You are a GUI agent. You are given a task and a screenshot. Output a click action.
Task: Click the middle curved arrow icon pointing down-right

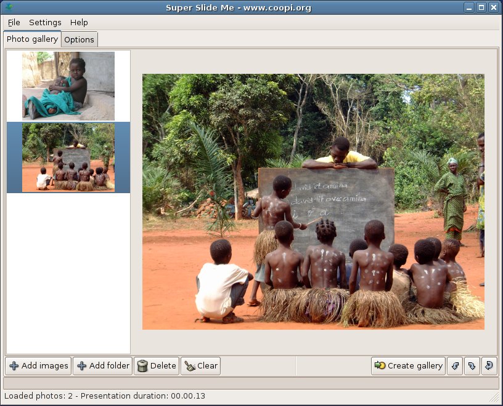[472, 366]
